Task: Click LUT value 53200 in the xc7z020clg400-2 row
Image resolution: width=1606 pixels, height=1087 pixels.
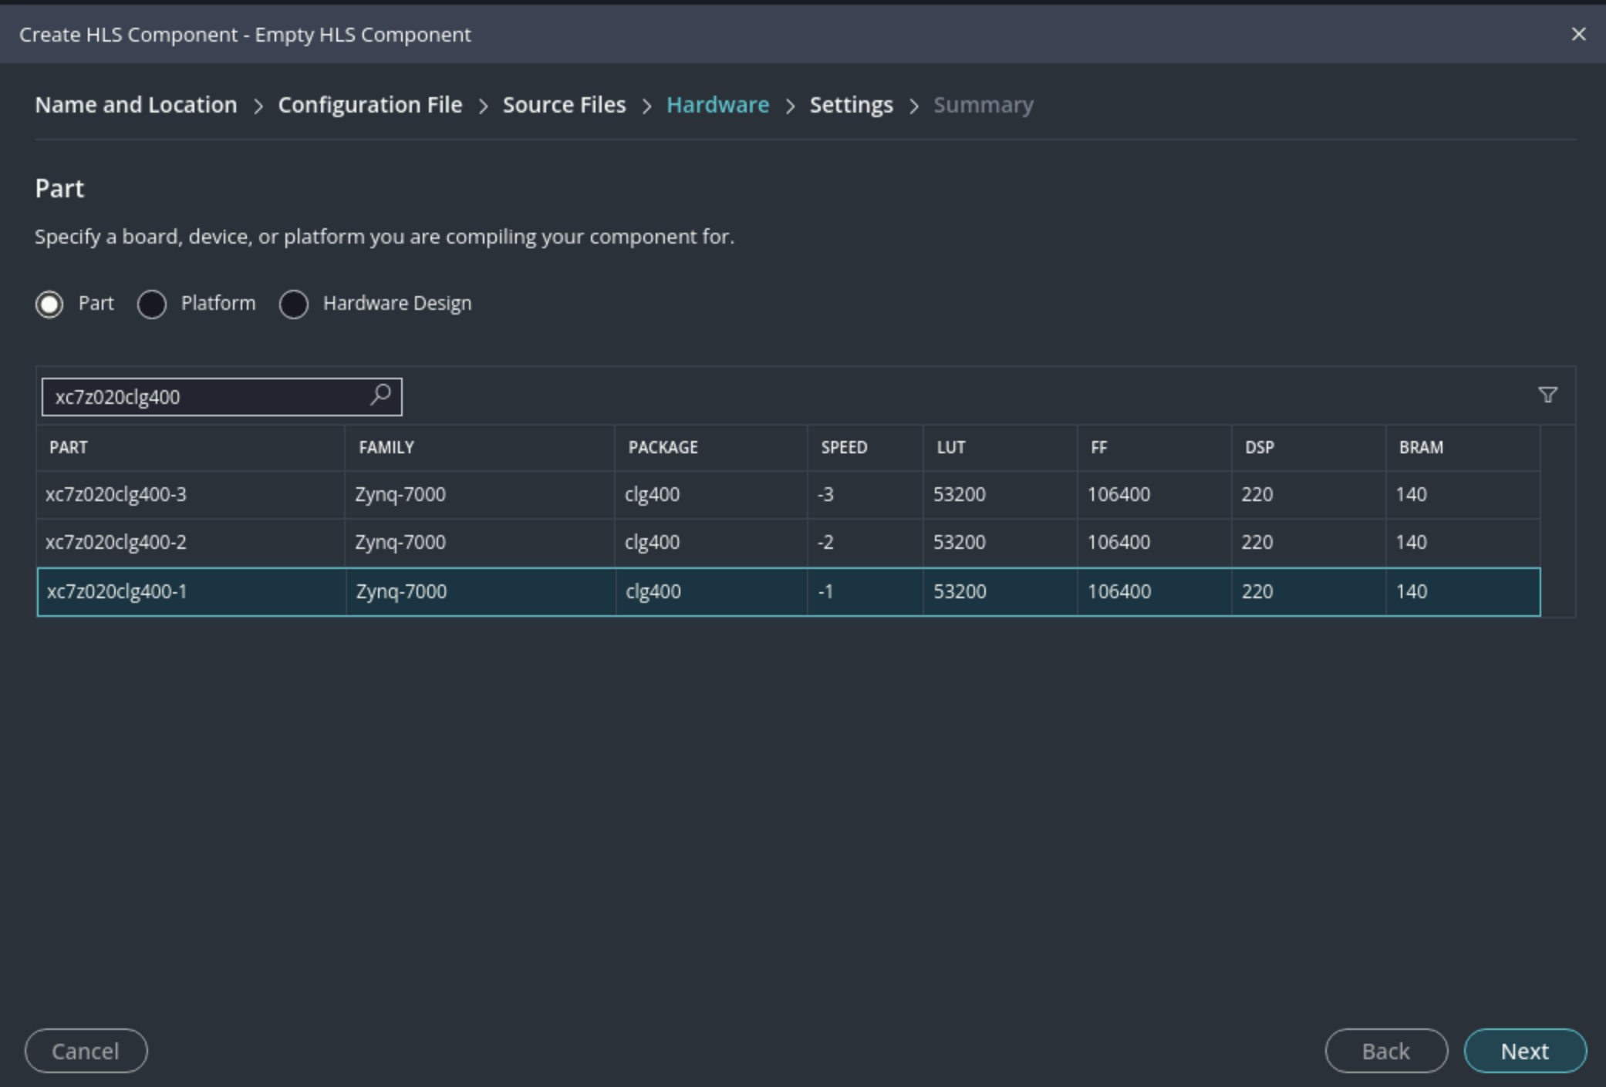Action: [1000, 543]
